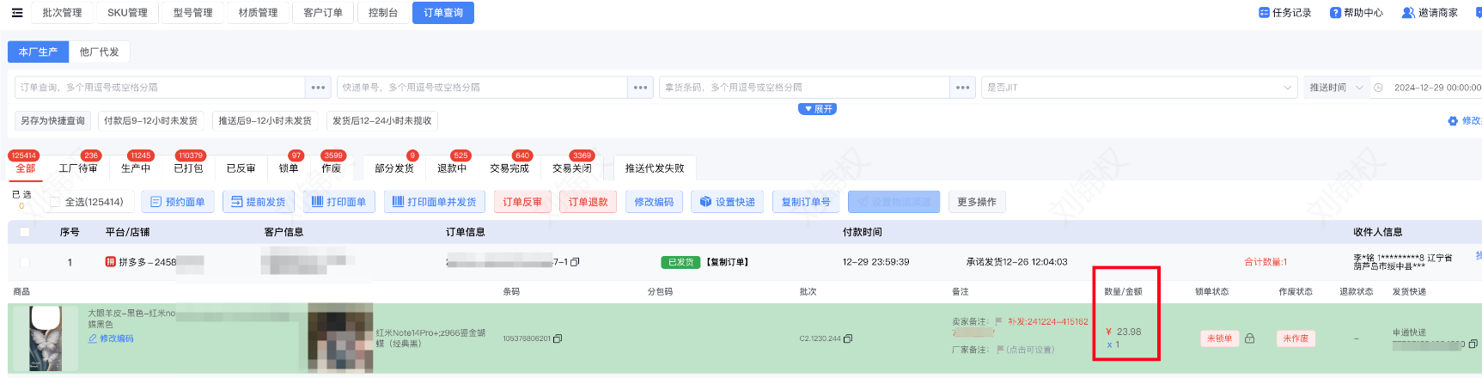Click ellipsis icon next to order query field
Image resolution: width=1482 pixels, height=378 pixels.
pyautogui.click(x=318, y=88)
